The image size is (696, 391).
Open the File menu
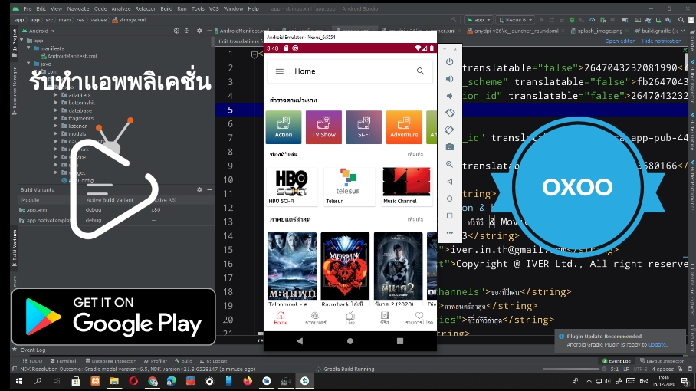point(27,8)
